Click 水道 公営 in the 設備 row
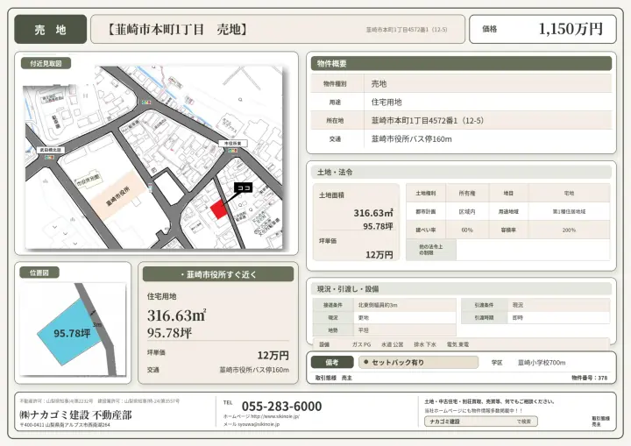Viewport: 631px width, 446px height. [393, 344]
